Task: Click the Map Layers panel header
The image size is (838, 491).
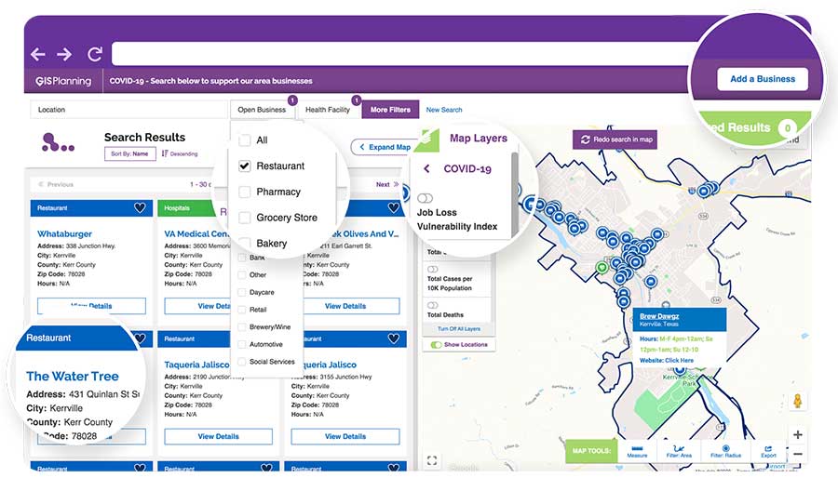Action: (x=479, y=139)
